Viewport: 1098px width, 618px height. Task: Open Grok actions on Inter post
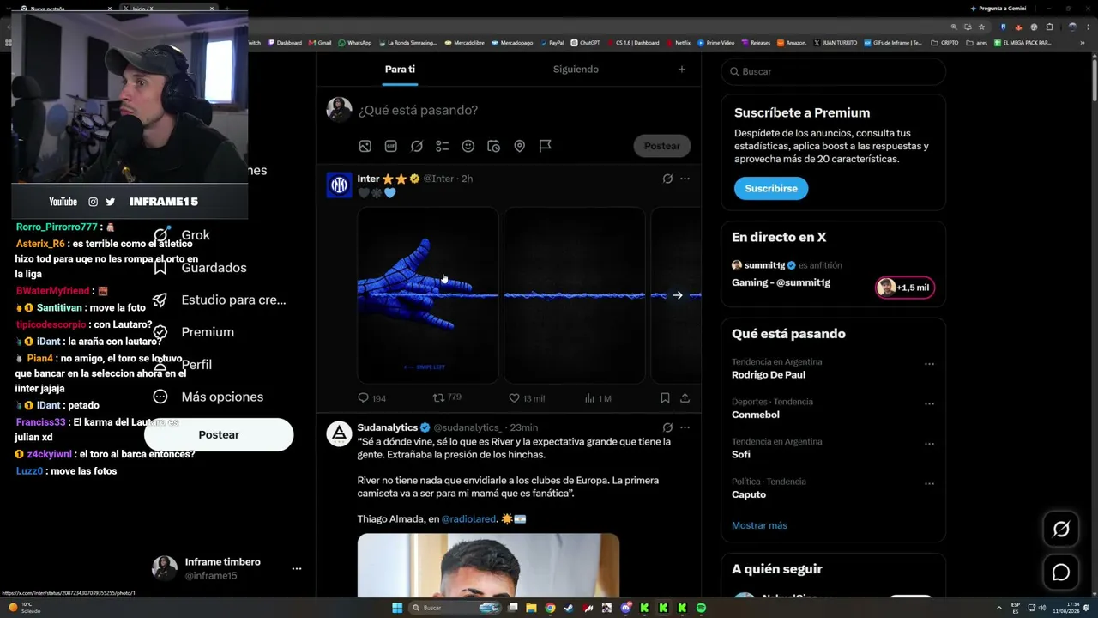(x=667, y=179)
